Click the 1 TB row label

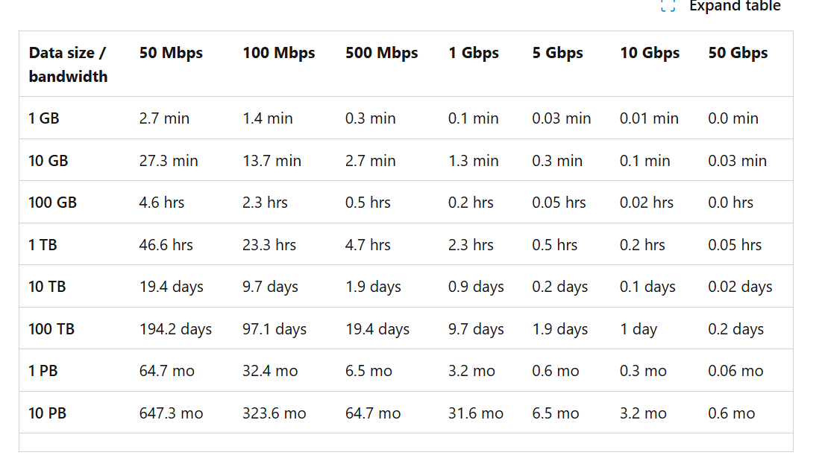click(43, 245)
